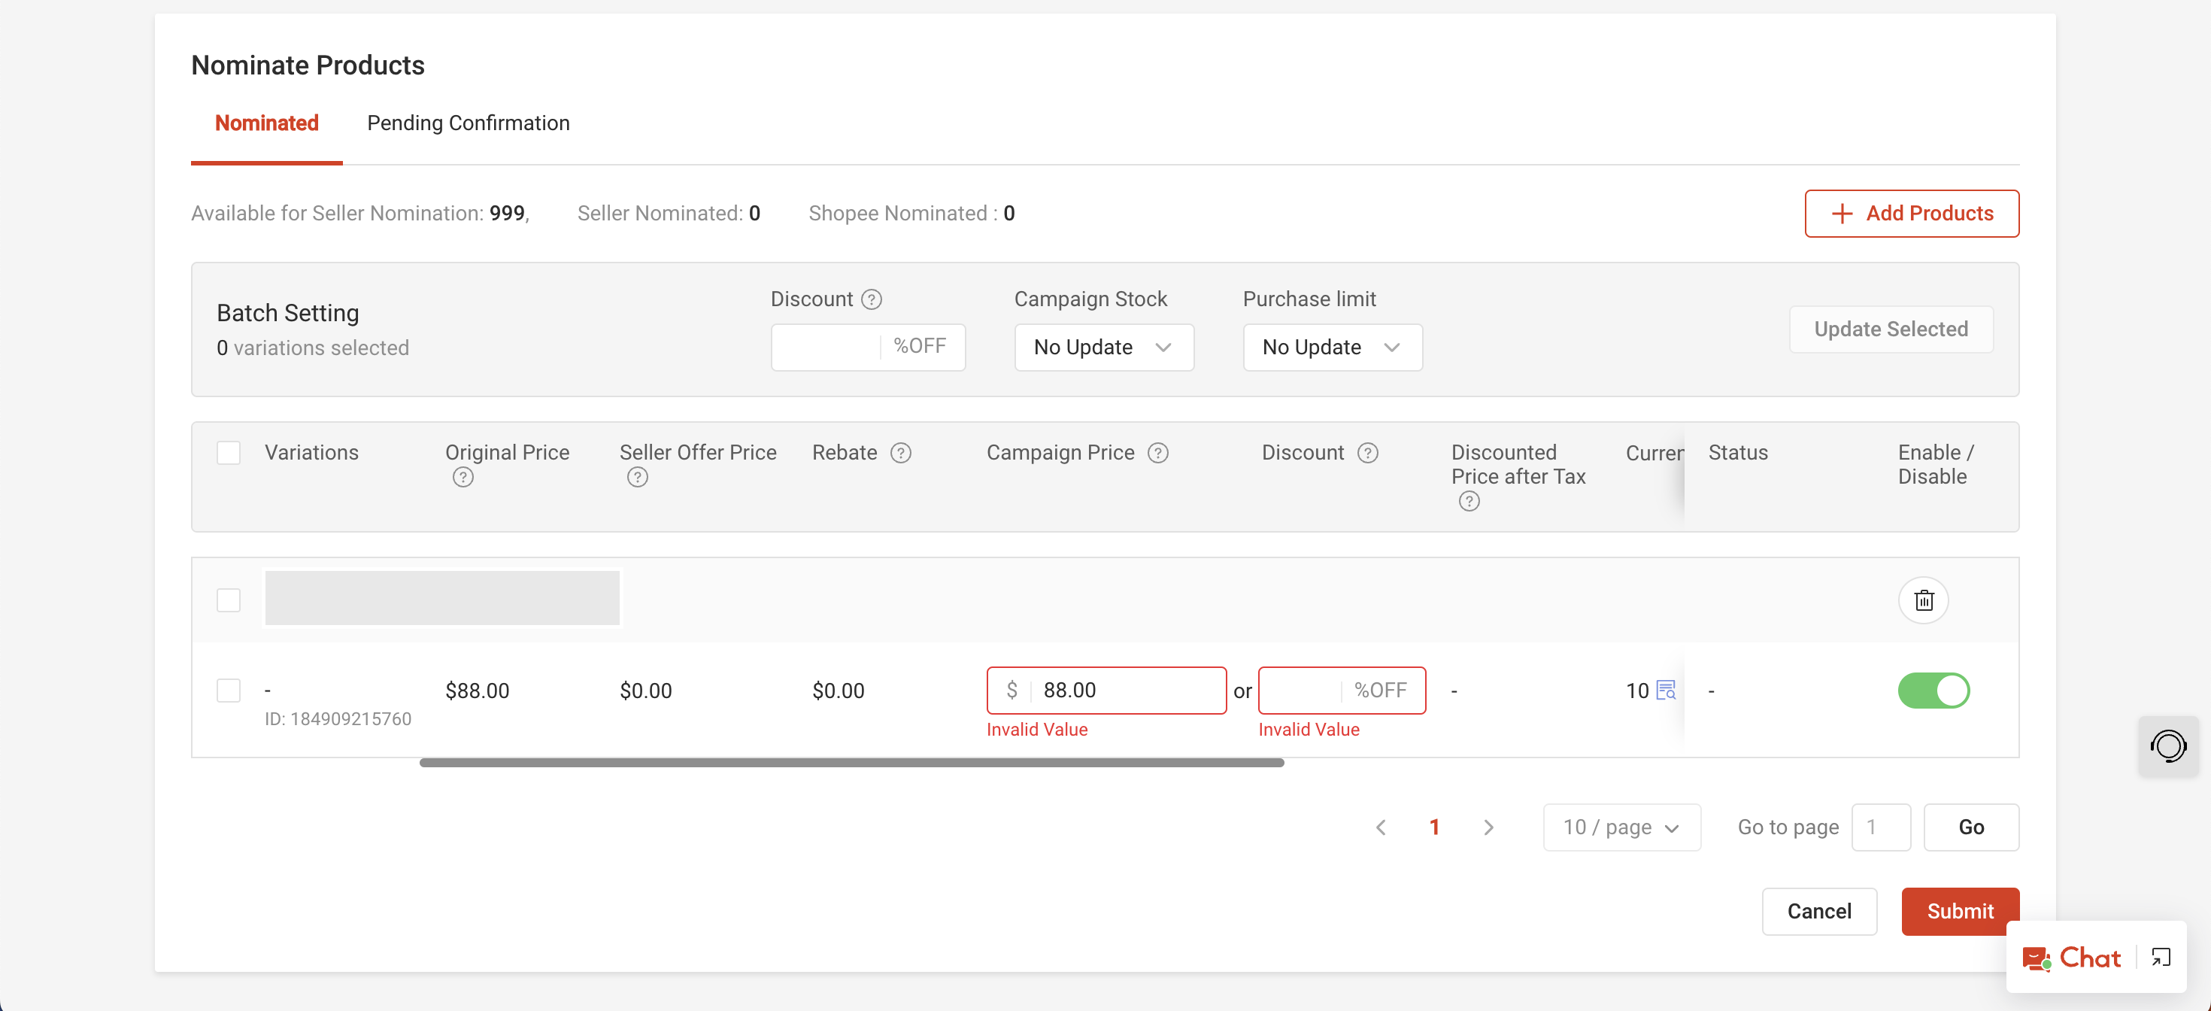Click the trash delete icon in product row
2211x1011 pixels.
pos(1923,600)
